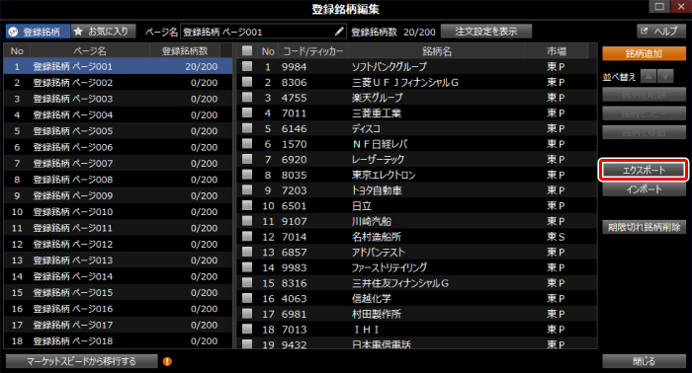Select page row 登録銘柄 ページ008
The height and width of the screenshot is (373, 692).
118,180
